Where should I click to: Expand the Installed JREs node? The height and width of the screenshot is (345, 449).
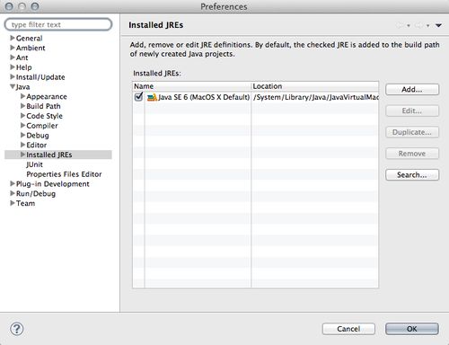point(22,155)
